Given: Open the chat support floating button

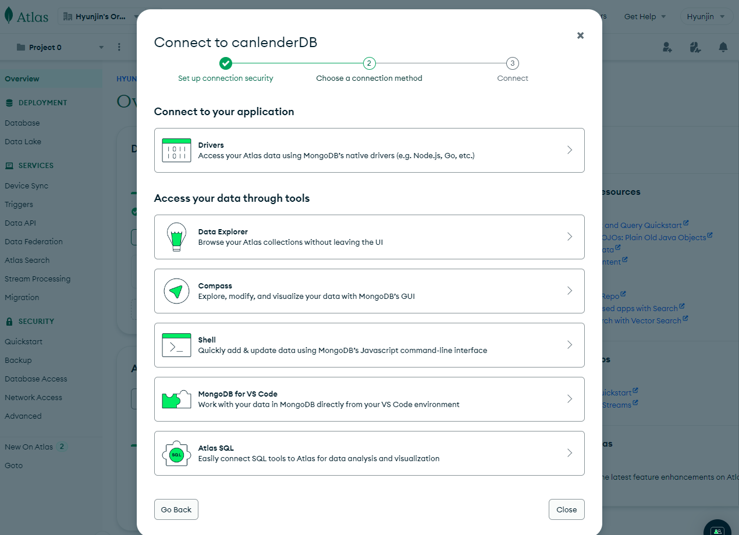Looking at the screenshot, I should coord(717,530).
